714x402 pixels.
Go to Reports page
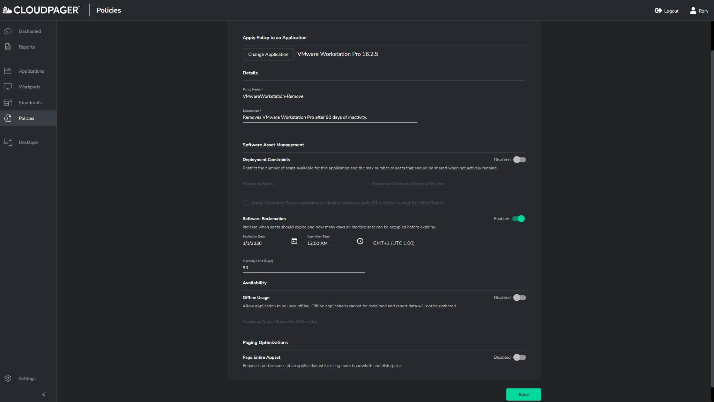(28, 47)
